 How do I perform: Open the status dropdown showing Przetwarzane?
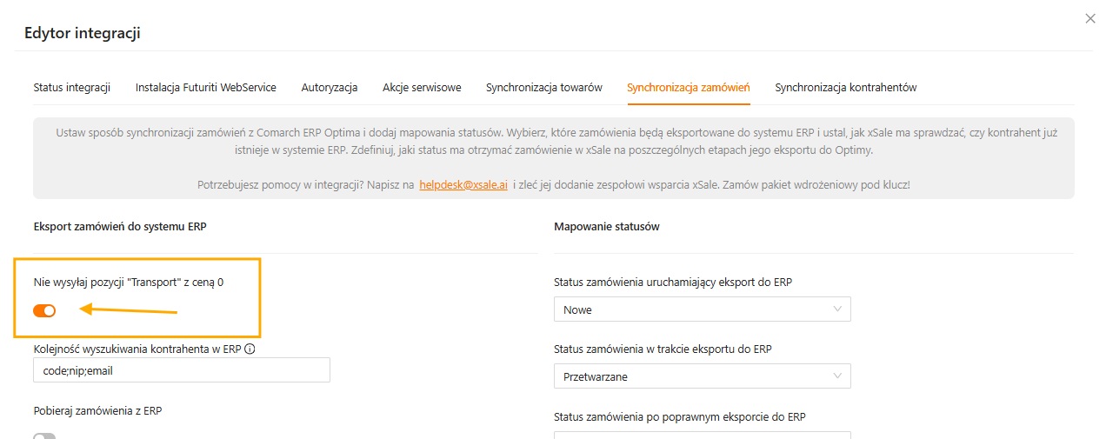(x=702, y=376)
